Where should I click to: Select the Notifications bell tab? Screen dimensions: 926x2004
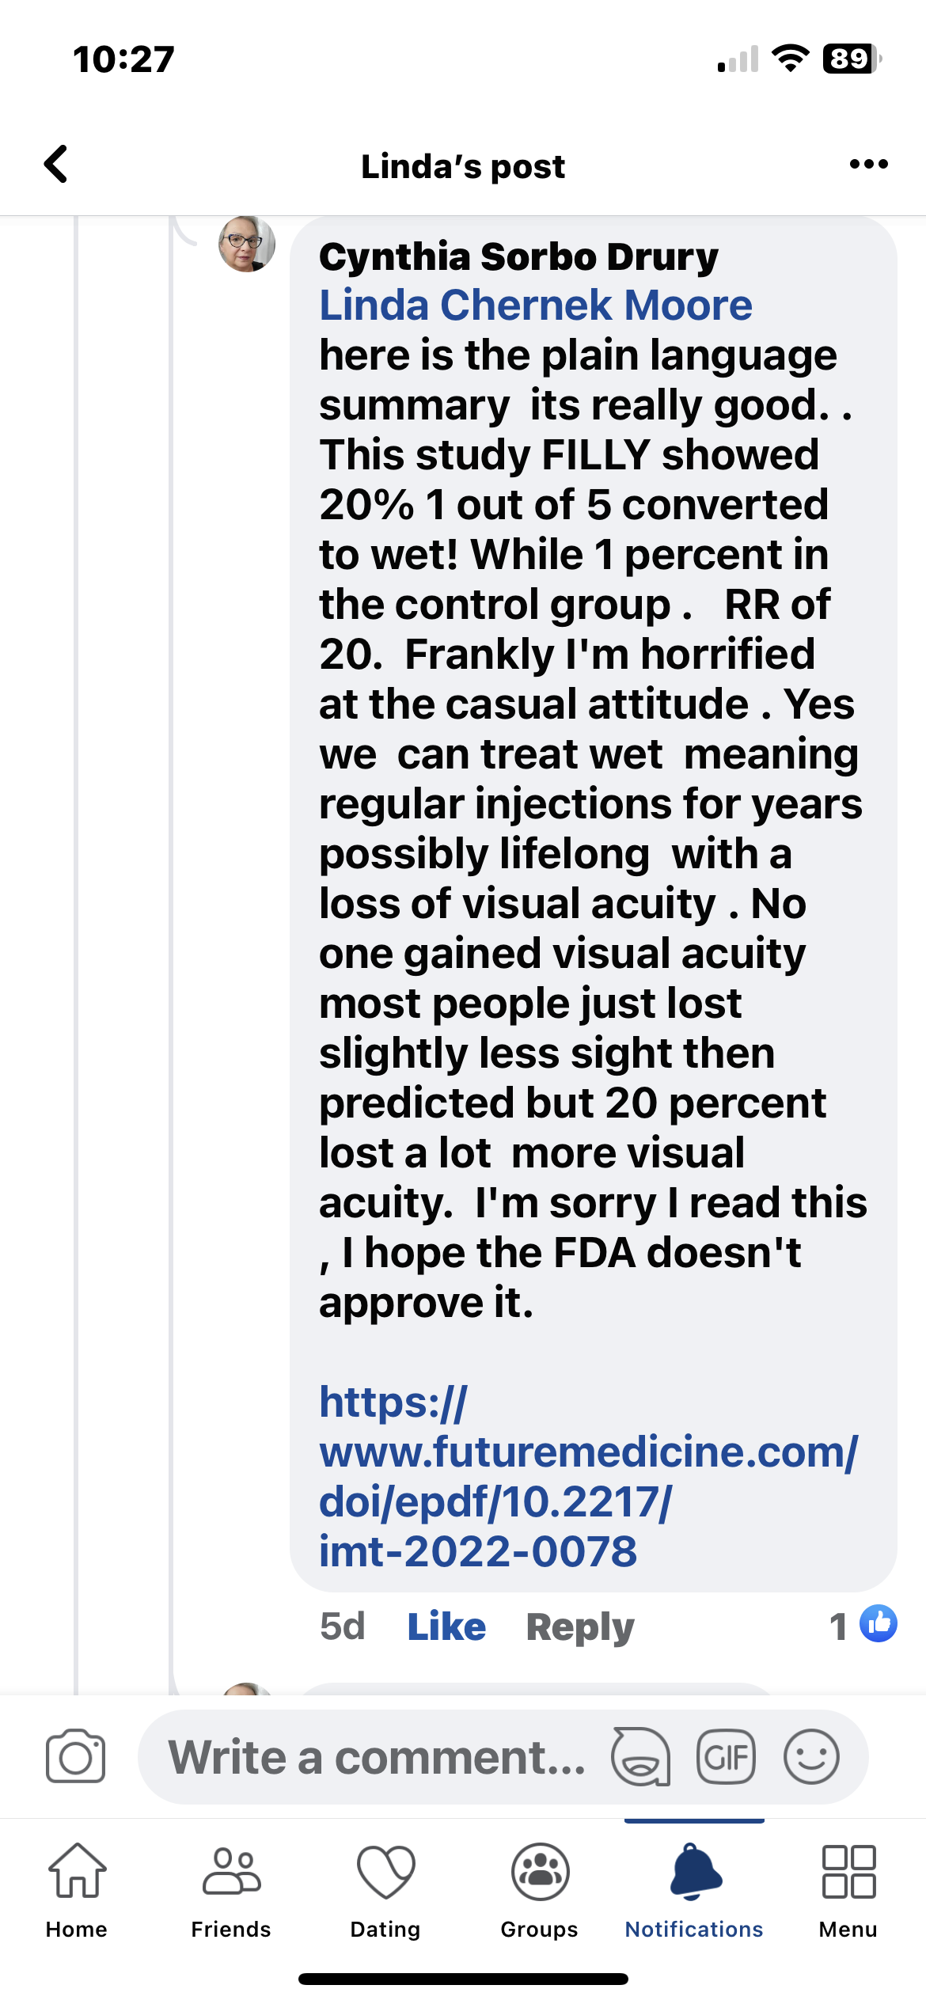click(694, 1888)
